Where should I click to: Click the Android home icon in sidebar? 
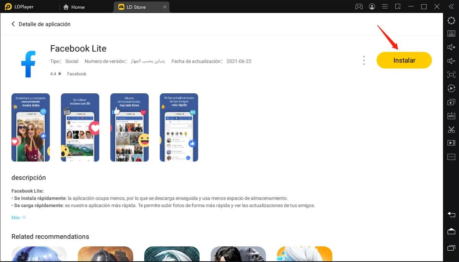pyautogui.click(x=451, y=231)
